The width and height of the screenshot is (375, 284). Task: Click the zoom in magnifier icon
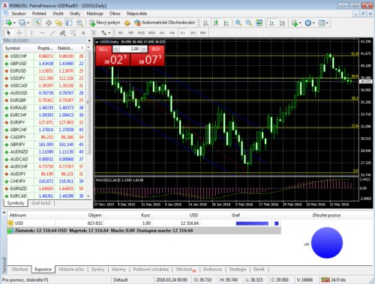point(238,23)
